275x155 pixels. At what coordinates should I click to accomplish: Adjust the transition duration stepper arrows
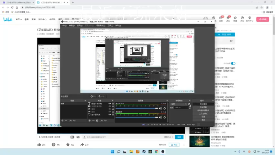coord(190,108)
